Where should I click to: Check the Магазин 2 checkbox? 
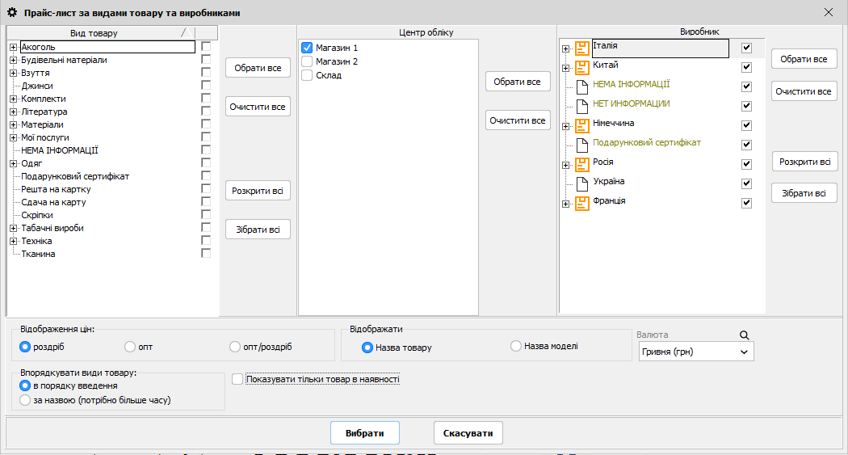tap(307, 61)
